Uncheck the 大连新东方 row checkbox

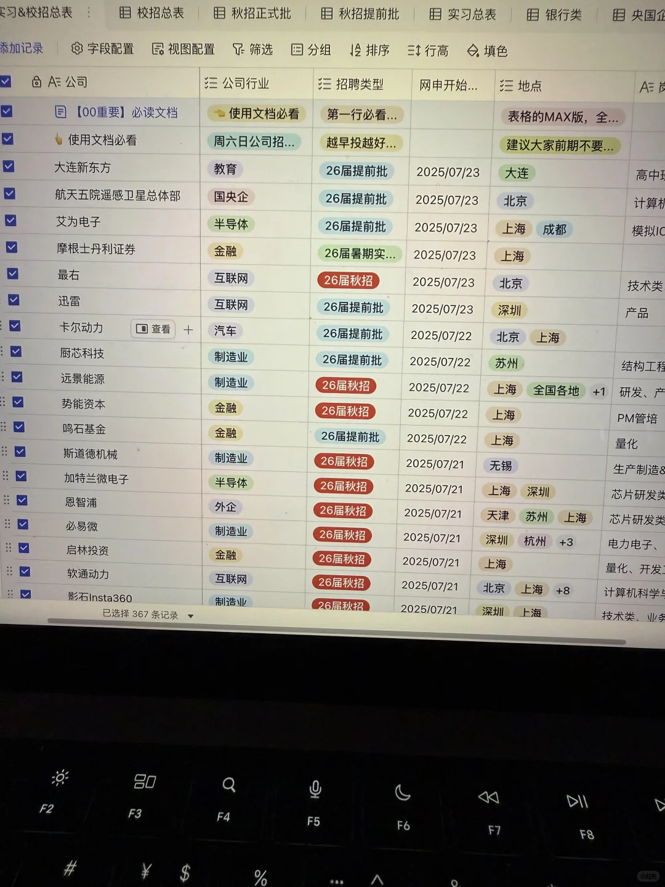tap(9, 166)
